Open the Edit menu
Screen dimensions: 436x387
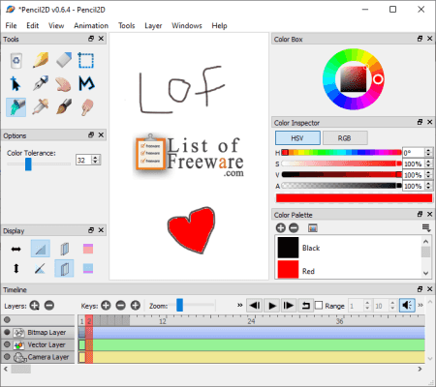(x=32, y=26)
